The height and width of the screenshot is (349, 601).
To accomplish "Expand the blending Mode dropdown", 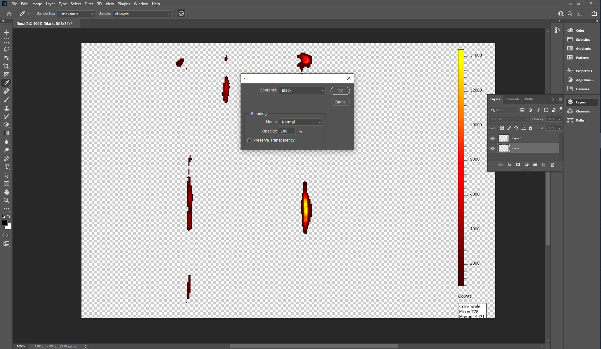I will pos(301,122).
